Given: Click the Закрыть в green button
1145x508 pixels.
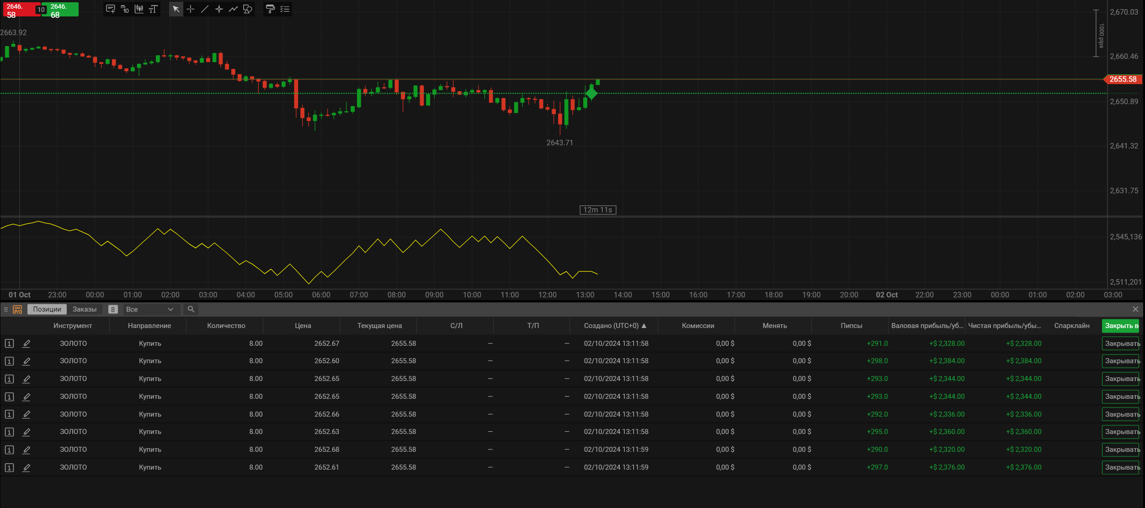Looking at the screenshot, I should [1121, 326].
